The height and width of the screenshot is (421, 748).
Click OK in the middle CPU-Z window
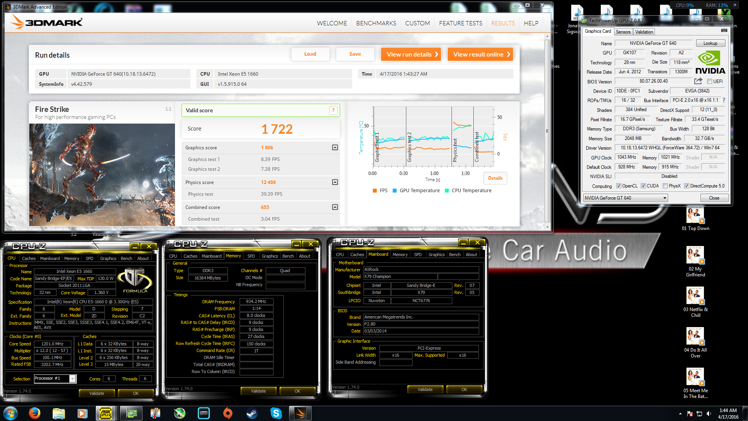point(297,391)
